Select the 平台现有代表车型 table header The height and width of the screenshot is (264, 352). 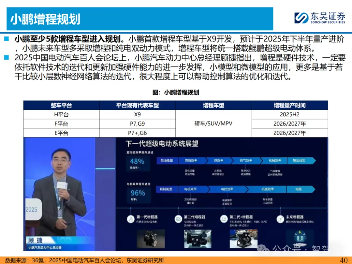point(138,105)
